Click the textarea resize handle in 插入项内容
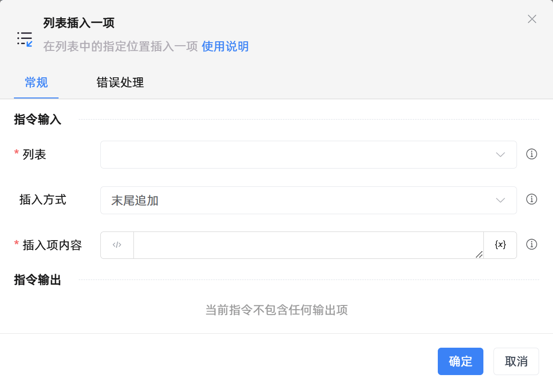The height and width of the screenshot is (389, 553). pyautogui.click(x=479, y=255)
